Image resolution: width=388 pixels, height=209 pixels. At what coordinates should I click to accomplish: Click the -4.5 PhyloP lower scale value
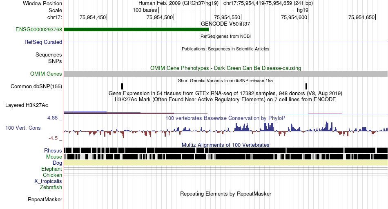53,138
